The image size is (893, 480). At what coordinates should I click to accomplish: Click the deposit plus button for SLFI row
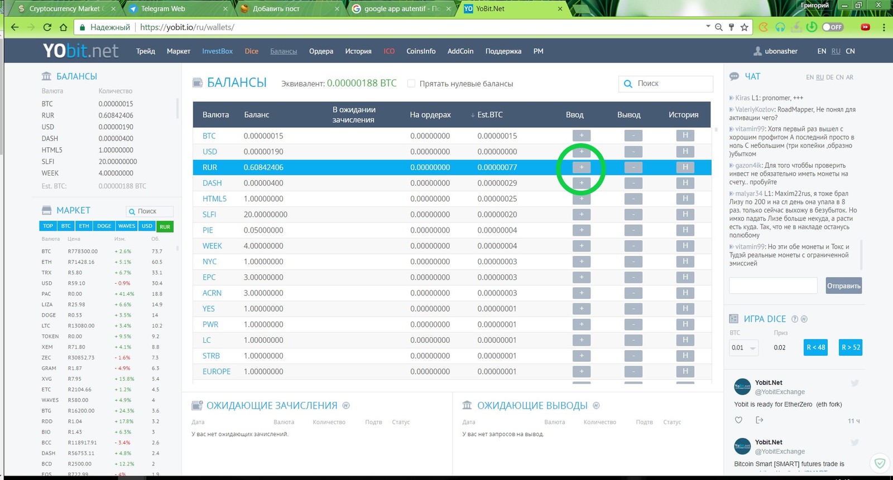click(x=581, y=214)
